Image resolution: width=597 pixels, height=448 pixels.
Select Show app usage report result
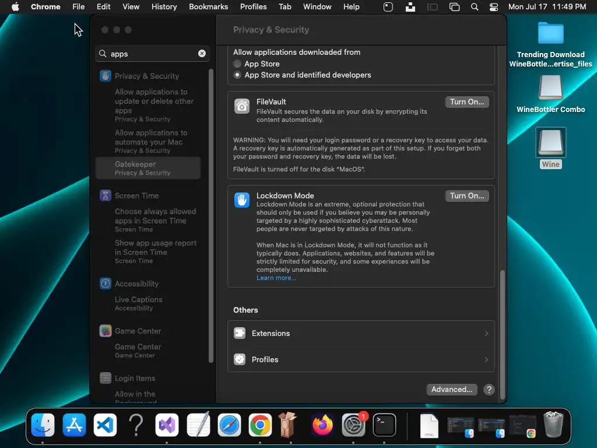click(x=155, y=251)
